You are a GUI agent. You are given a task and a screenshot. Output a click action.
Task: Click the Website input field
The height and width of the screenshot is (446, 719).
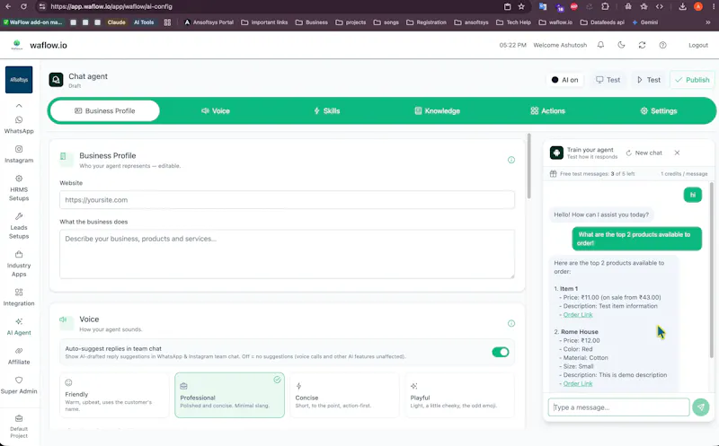287,199
